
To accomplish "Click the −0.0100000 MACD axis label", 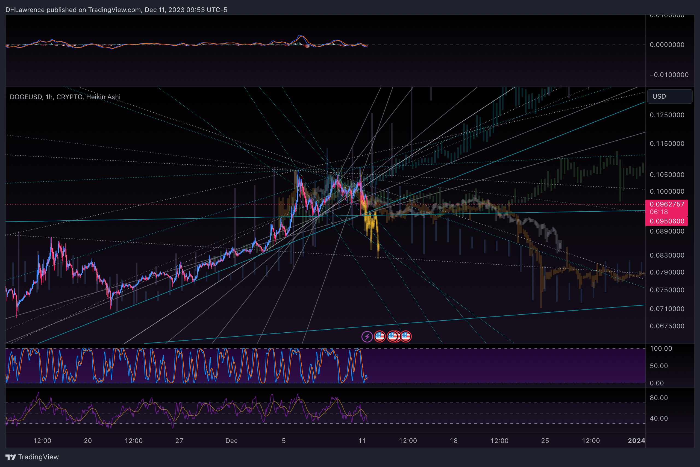I will (x=669, y=75).
